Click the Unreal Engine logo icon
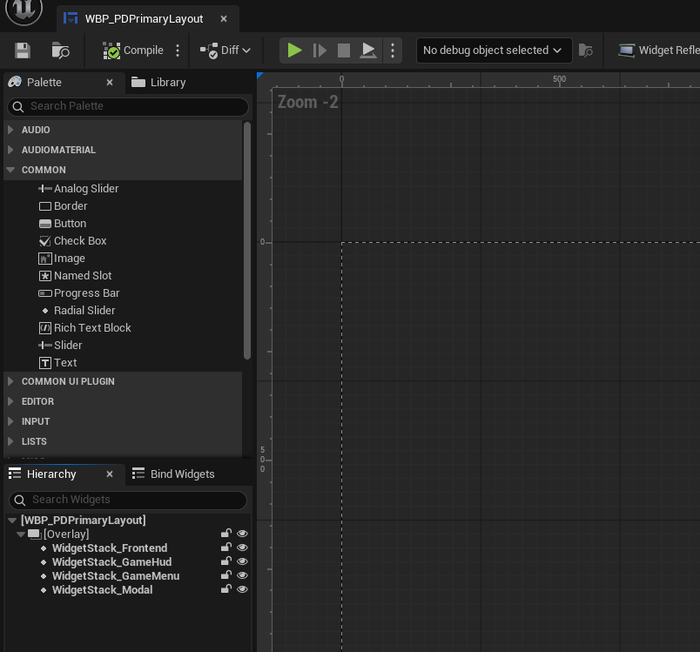This screenshot has width=700, height=652. pyautogui.click(x=24, y=9)
